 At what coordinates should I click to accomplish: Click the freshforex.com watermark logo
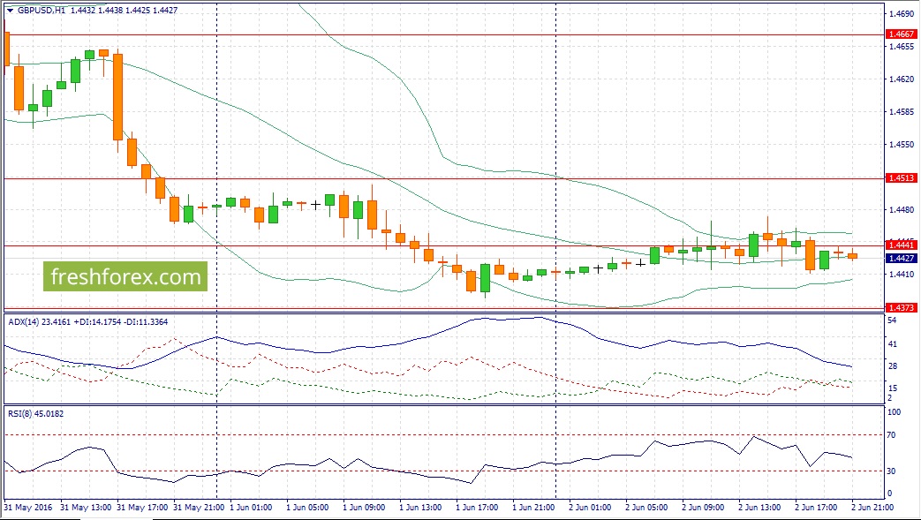pos(125,276)
